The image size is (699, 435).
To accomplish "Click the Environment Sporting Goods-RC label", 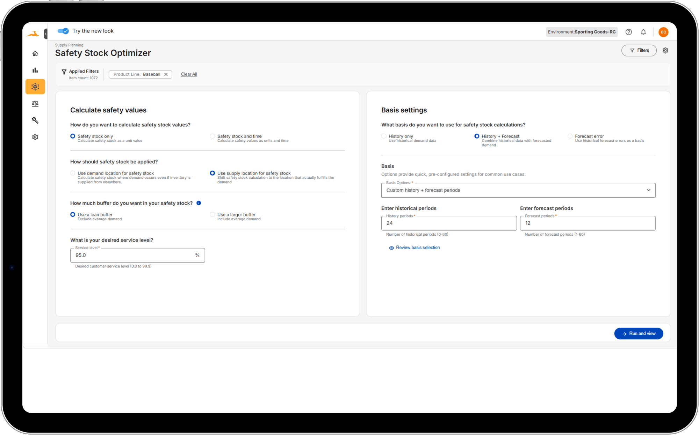I will [x=582, y=32].
